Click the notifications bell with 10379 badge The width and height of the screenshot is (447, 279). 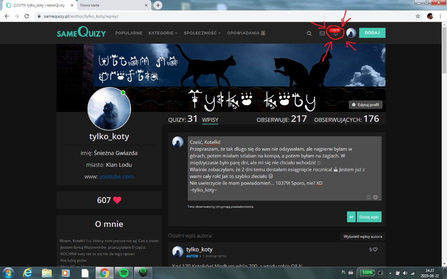335,34
